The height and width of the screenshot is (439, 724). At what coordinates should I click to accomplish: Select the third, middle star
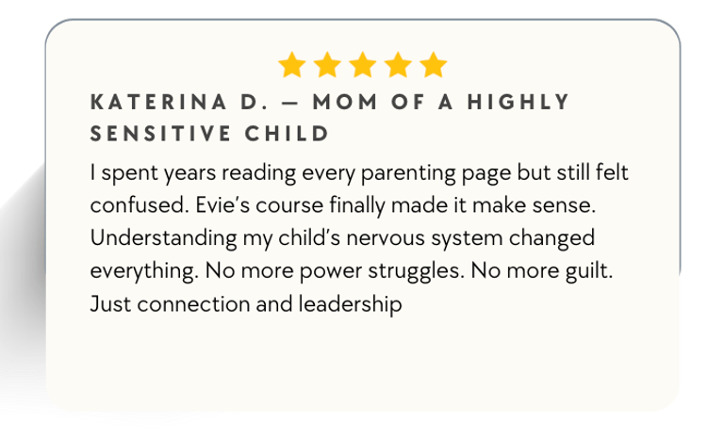[362, 65]
